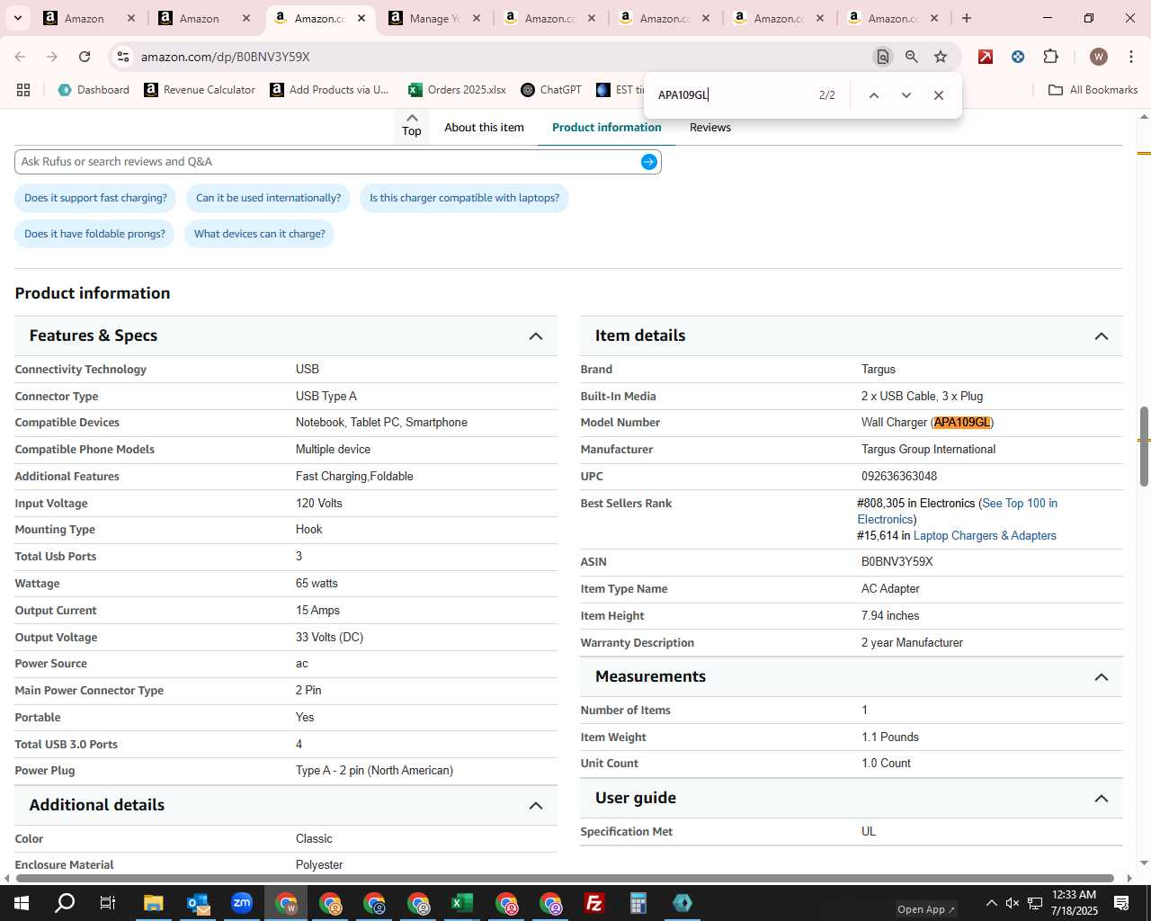Ask 'Does it support fast charging?'

click(x=95, y=198)
